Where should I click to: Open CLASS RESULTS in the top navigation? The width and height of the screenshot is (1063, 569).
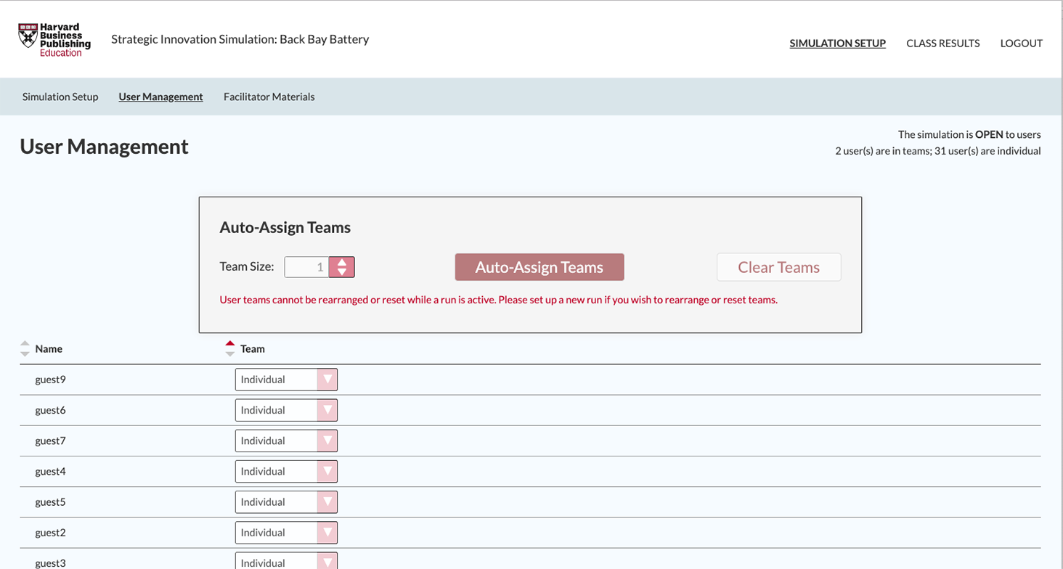coord(942,43)
